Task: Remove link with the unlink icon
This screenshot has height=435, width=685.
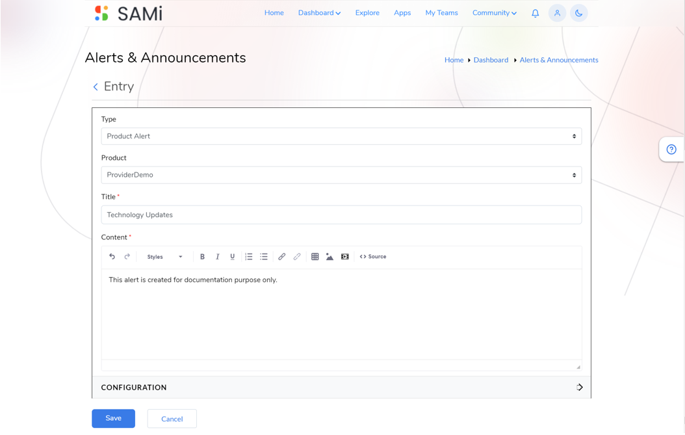Action: pos(297,257)
